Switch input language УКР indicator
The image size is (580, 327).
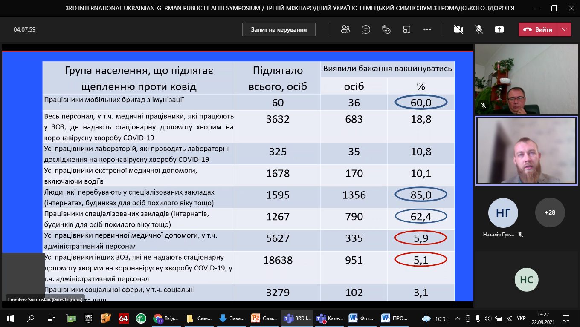click(x=521, y=318)
